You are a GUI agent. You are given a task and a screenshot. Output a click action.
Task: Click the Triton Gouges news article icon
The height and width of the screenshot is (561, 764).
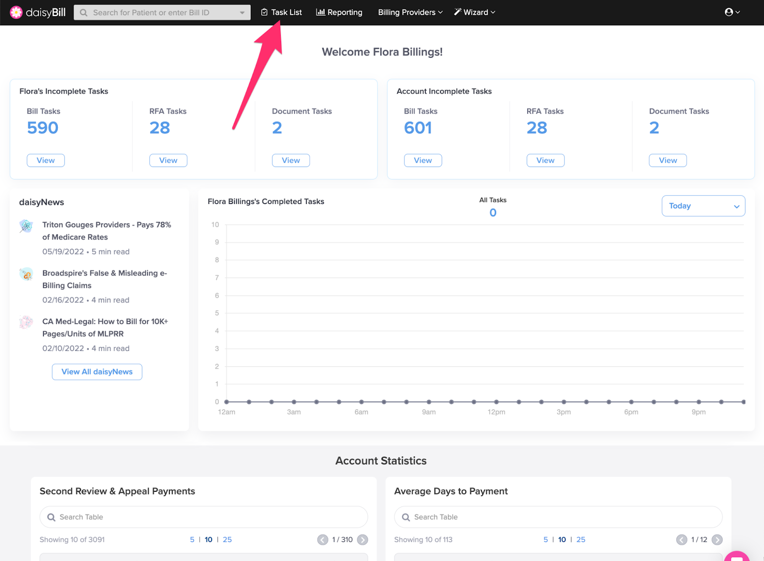[26, 226]
